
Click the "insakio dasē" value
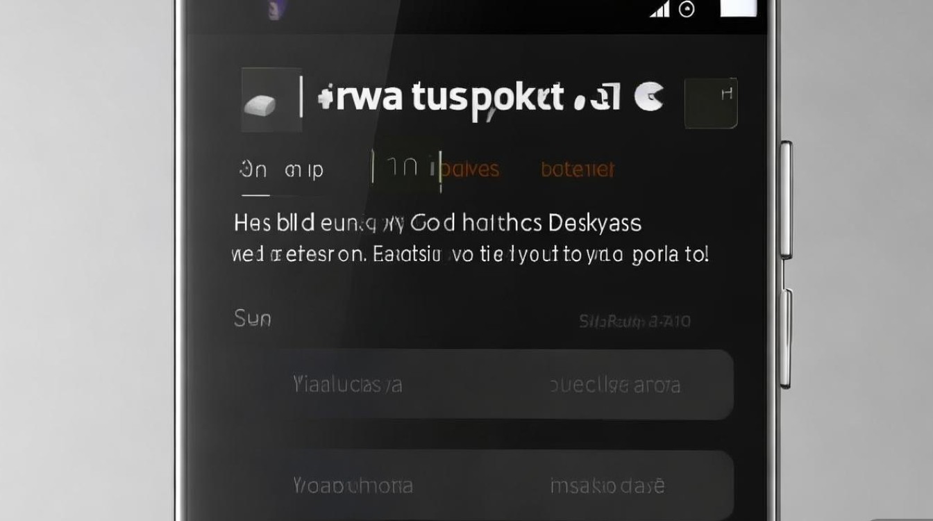click(607, 485)
